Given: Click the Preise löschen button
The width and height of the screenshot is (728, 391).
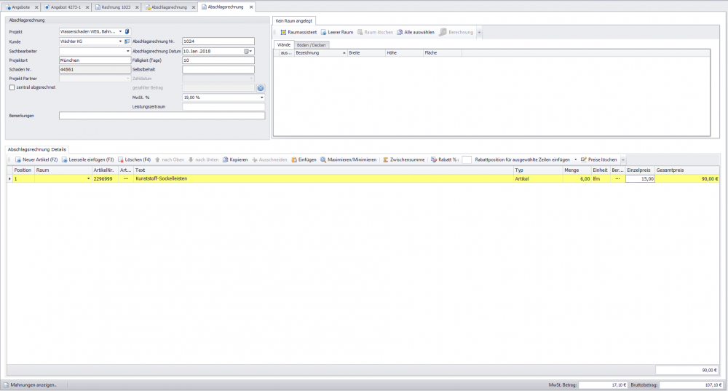Looking at the screenshot, I should pos(598,159).
